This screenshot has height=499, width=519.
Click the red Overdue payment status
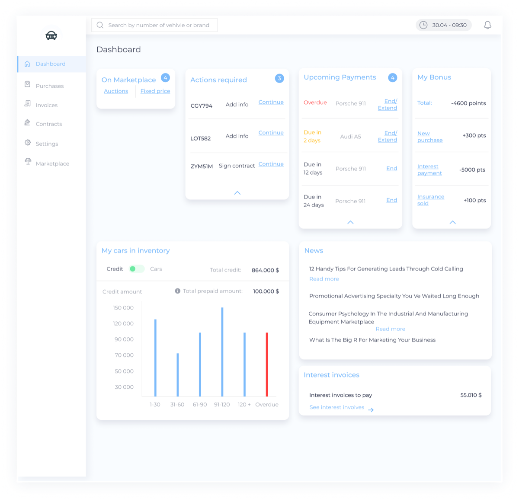coord(315,102)
